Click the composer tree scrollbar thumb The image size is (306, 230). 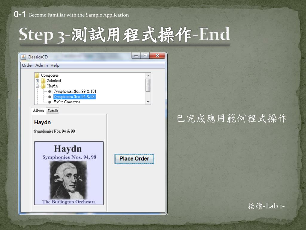(x=148, y=85)
